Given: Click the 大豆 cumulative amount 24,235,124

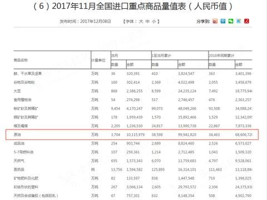Looking at the screenshot, I should (187, 91).
